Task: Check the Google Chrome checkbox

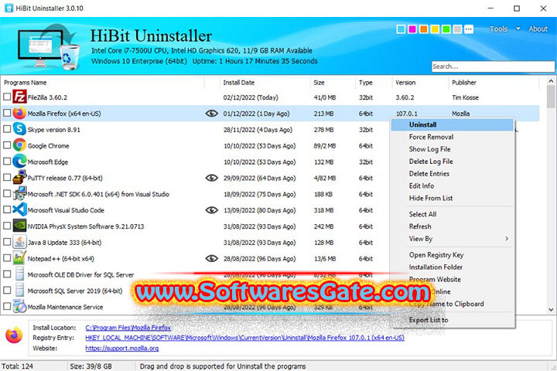Action: pos(7,145)
